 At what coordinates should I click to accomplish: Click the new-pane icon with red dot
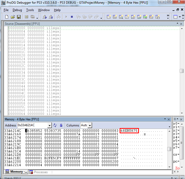151,17
